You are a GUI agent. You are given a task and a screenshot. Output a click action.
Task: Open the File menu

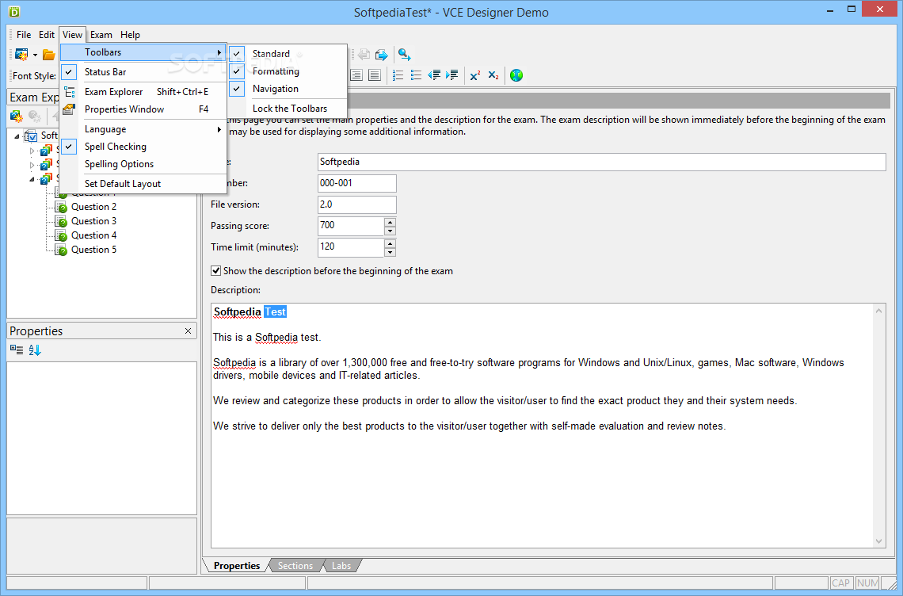click(x=24, y=35)
